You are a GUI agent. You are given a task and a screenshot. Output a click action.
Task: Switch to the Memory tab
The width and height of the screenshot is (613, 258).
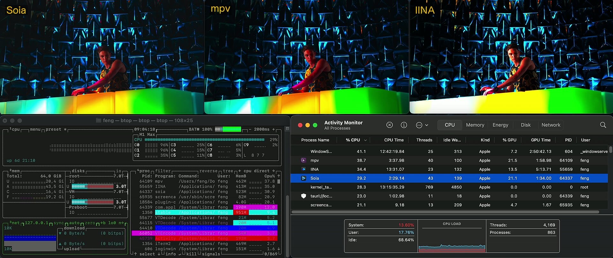click(475, 125)
